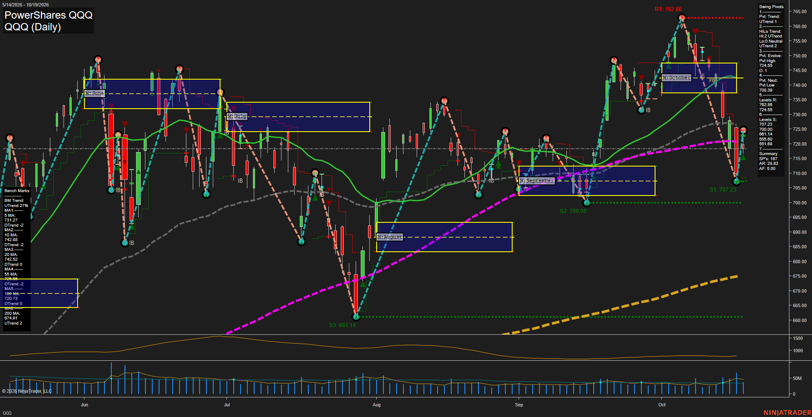Image resolution: width=812 pixels, height=417 pixels.
Task: Click the Aug marker on time axis
Action: [377, 405]
